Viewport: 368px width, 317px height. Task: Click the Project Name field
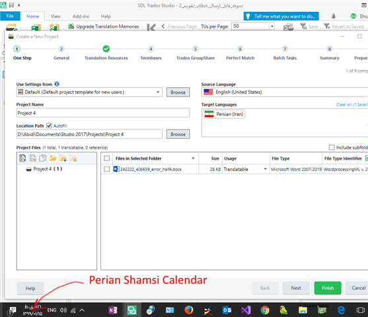(103, 113)
